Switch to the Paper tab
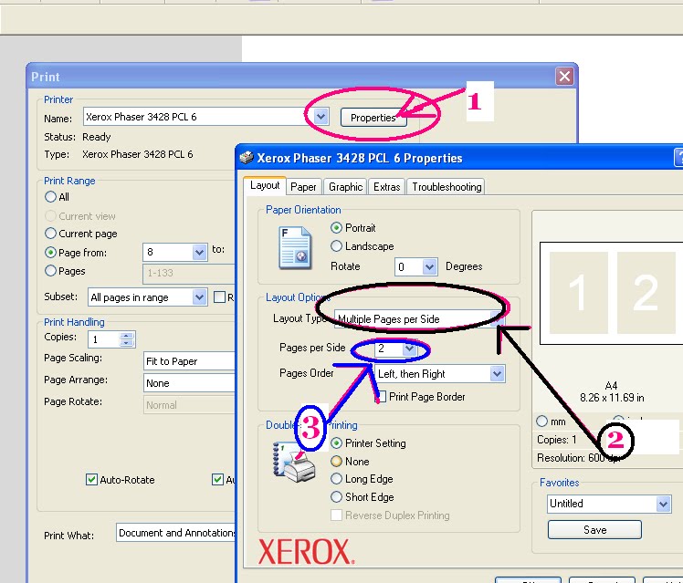This screenshot has width=683, height=583. click(303, 187)
